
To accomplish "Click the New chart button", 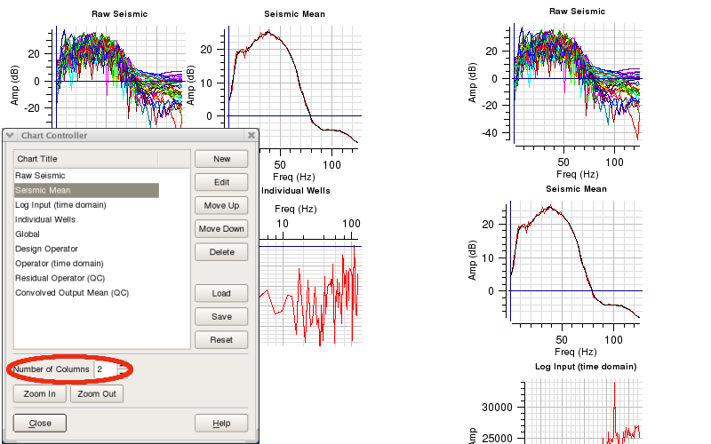I will click(x=221, y=159).
